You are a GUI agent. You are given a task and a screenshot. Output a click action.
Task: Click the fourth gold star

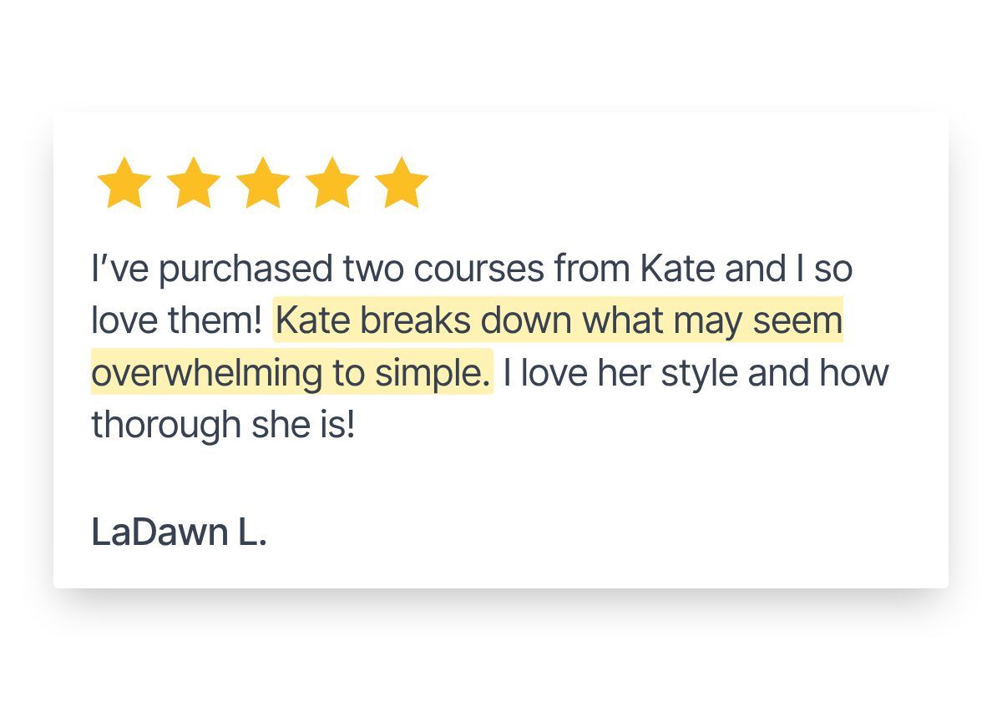[x=332, y=182]
